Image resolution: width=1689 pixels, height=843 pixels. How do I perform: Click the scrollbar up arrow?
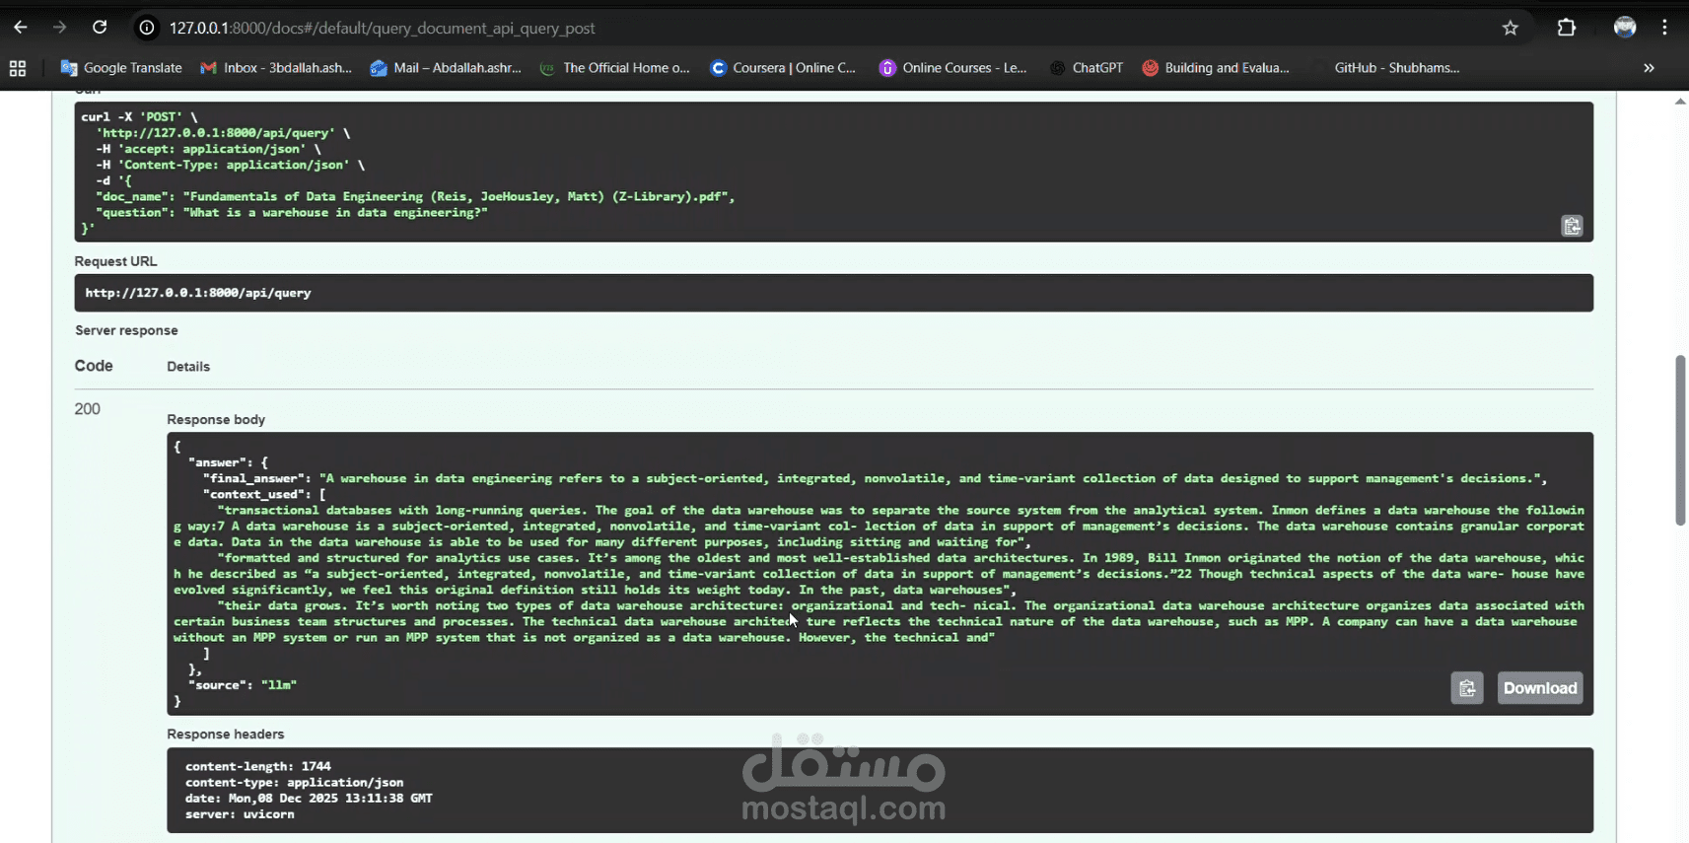click(1680, 102)
